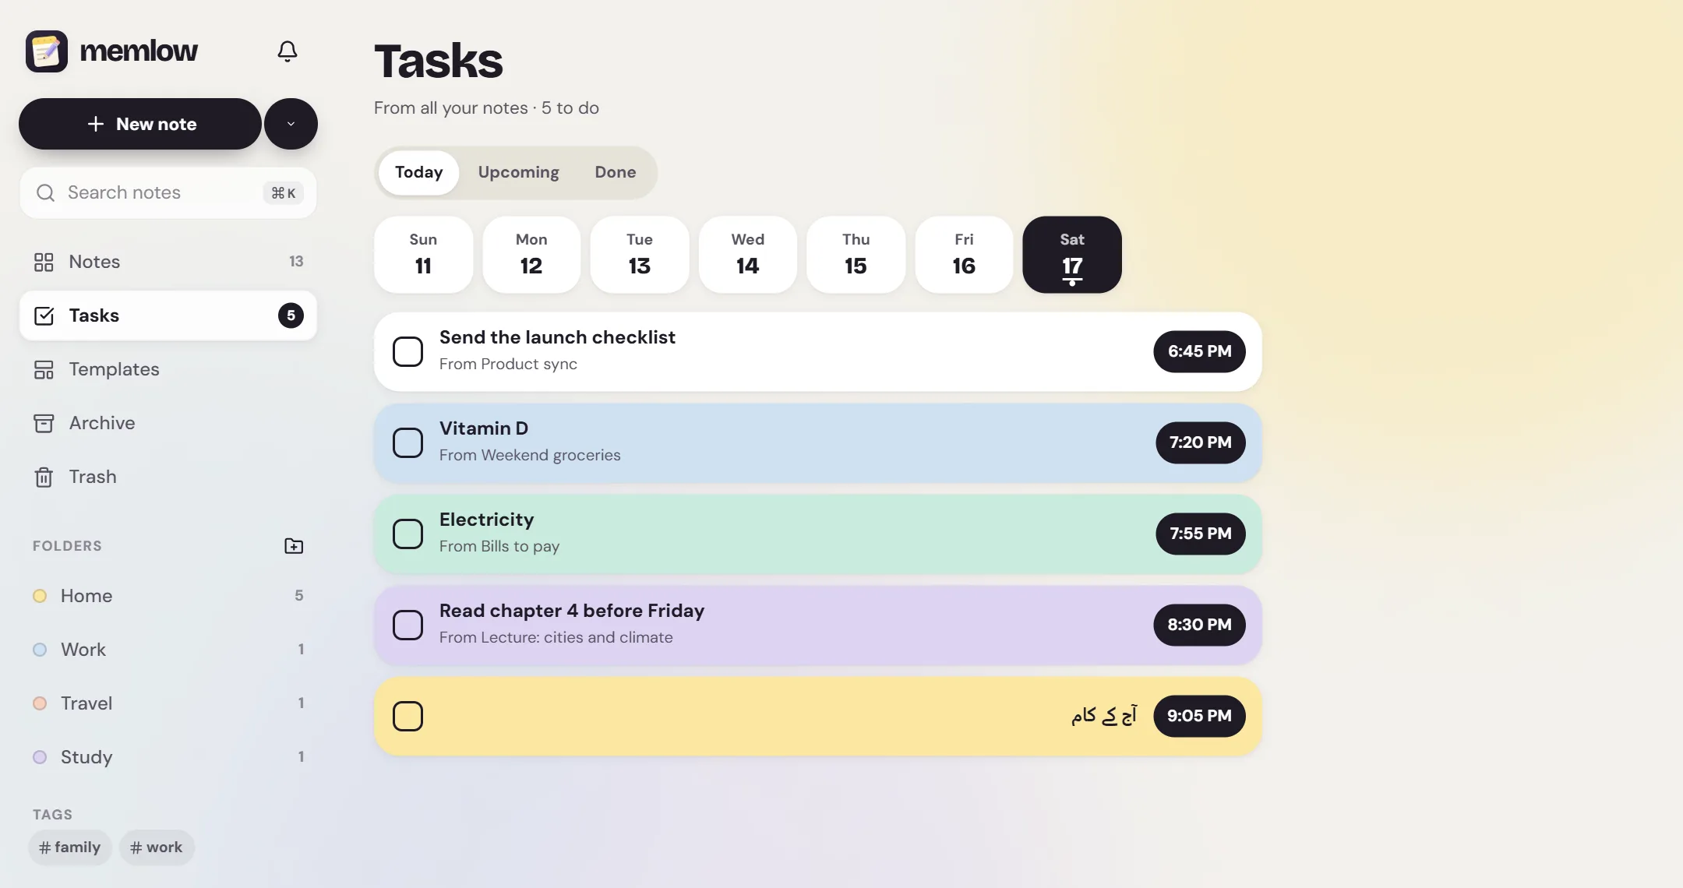Click 'From Weekend groceries' source text
The image size is (1683, 888).
pyautogui.click(x=530, y=455)
